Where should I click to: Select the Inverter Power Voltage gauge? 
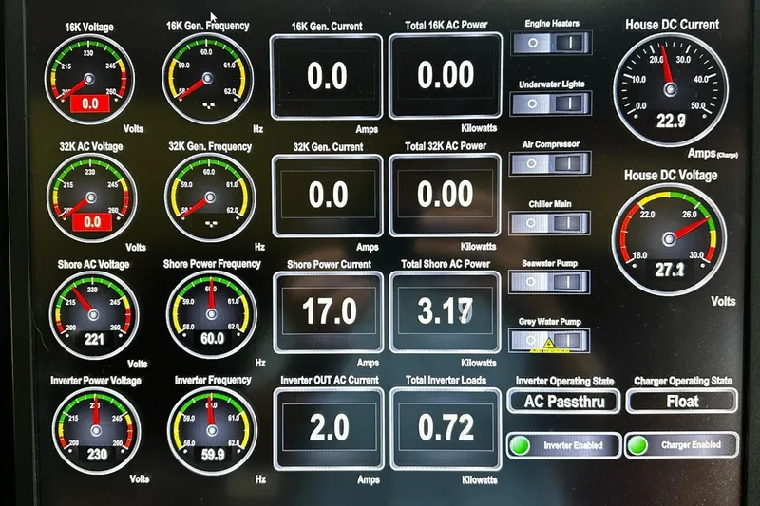tap(96, 432)
